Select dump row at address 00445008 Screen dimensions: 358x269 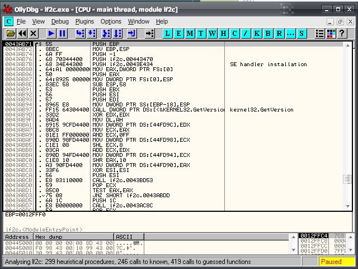[x=73, y=248]
